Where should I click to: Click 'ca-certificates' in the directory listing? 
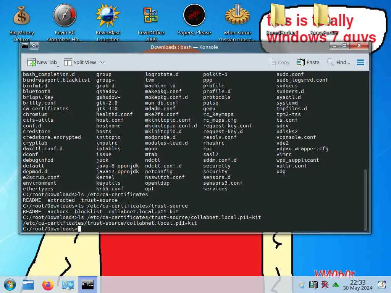(46, 109)
